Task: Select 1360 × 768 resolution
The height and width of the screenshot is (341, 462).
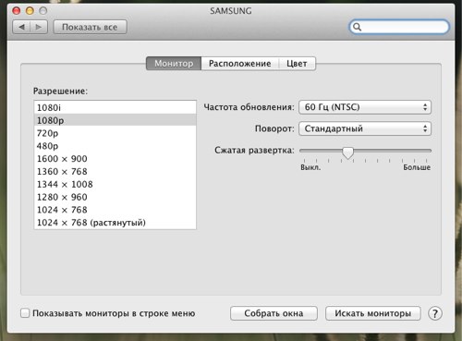Action: click(x=115, y=171)
